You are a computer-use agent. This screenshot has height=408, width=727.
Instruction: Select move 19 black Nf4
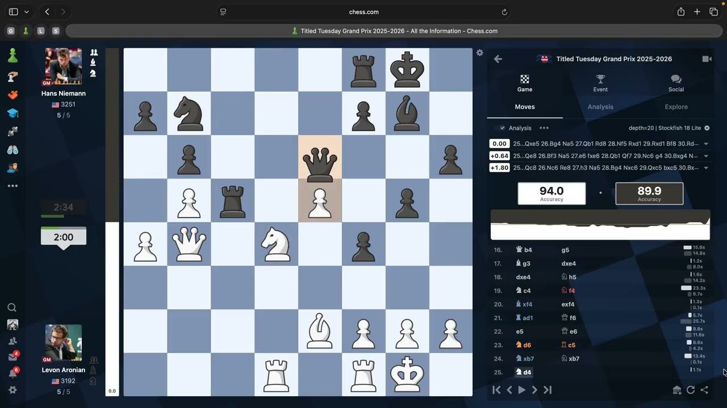pyautogui.click(x=568, y=291)
